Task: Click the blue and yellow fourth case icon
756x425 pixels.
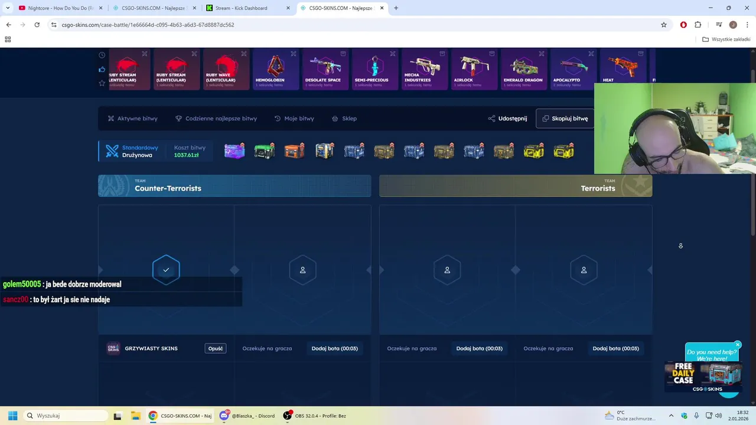Action: pyautogui.click(x=324, y=151)
